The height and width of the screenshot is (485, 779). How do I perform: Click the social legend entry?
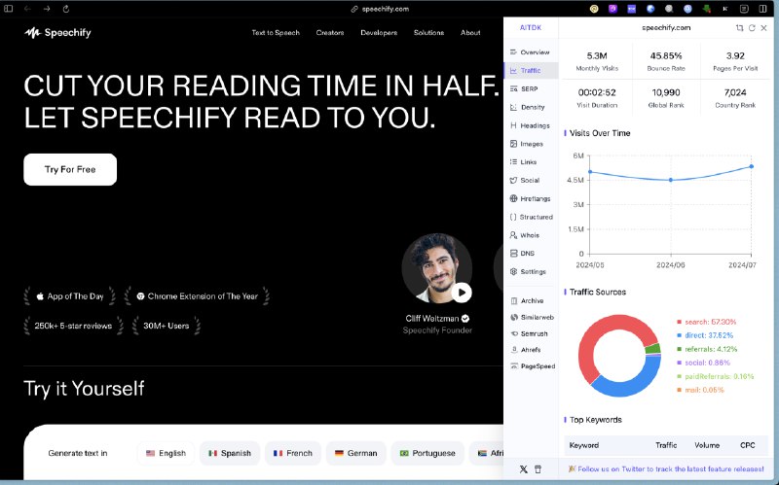pos(703,363)
